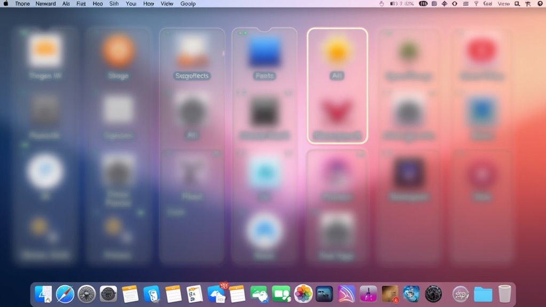Open the Nemard menu bar item
The height and width of the screenshot is (307, 546).
click(45, 4)
